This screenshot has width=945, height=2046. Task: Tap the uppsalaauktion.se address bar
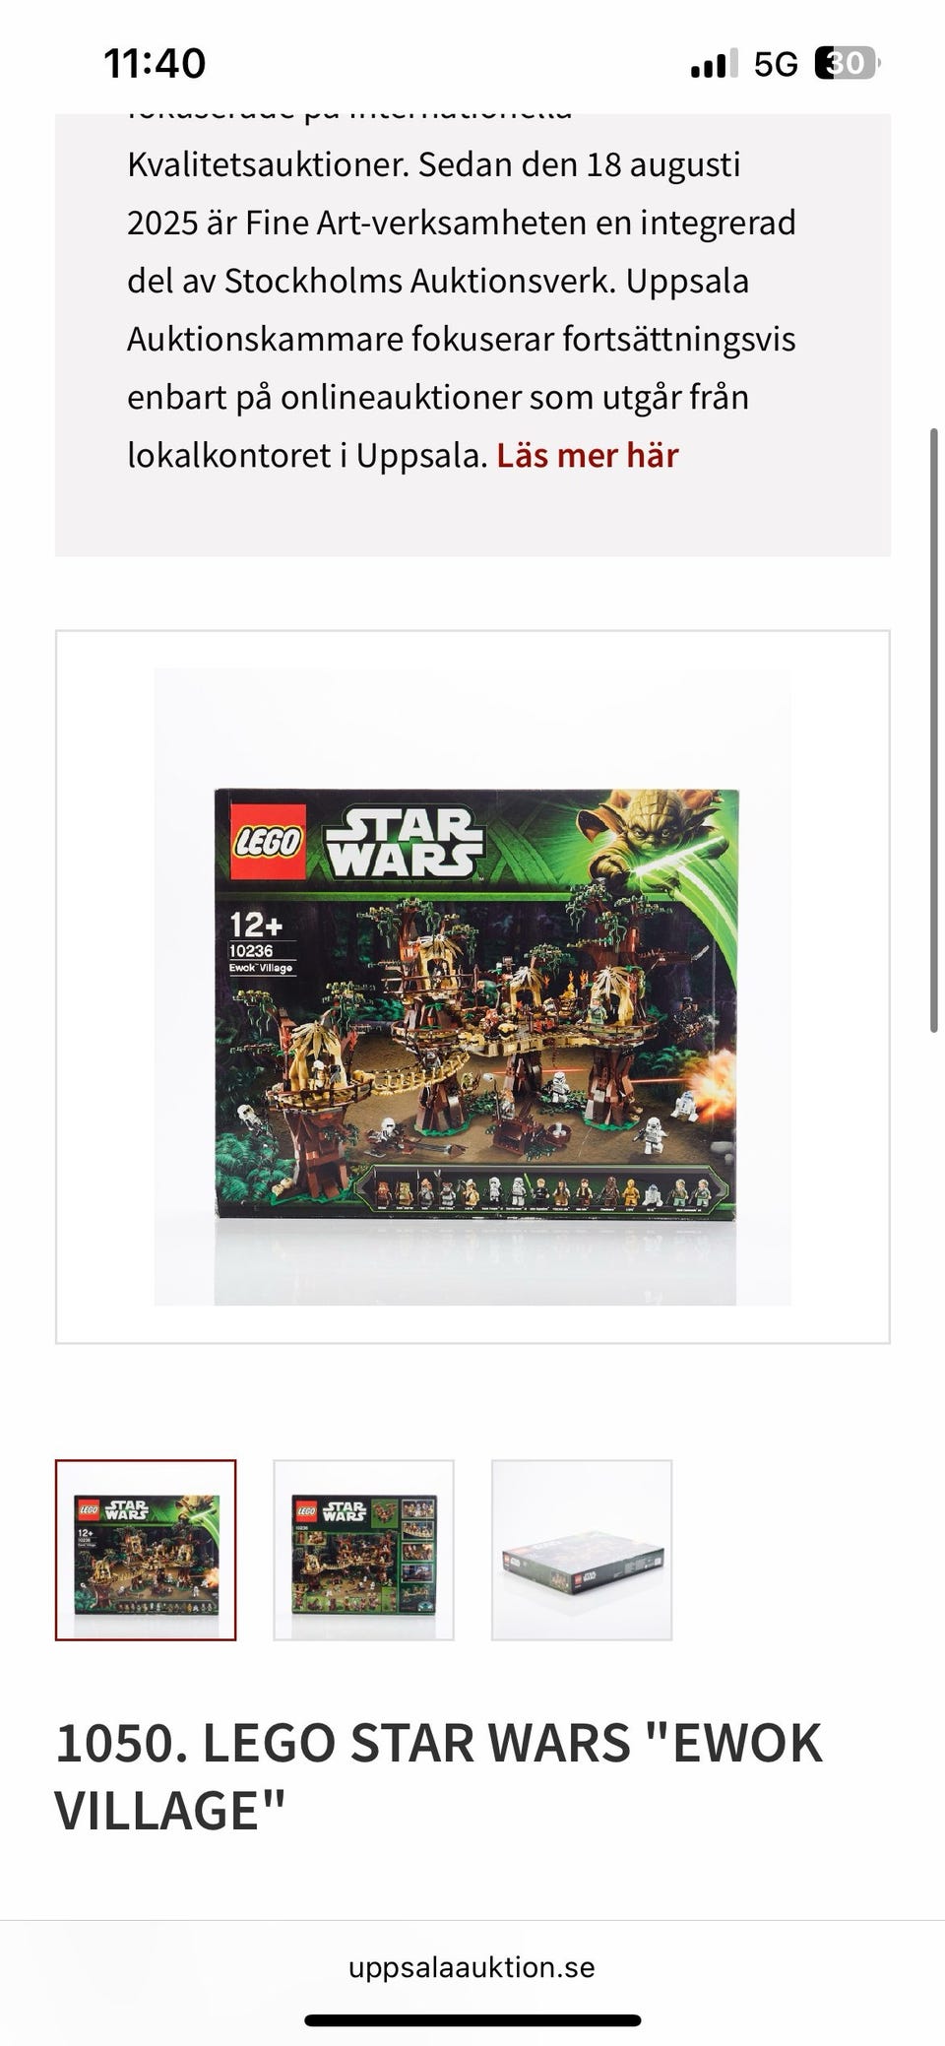(472, 1967)
